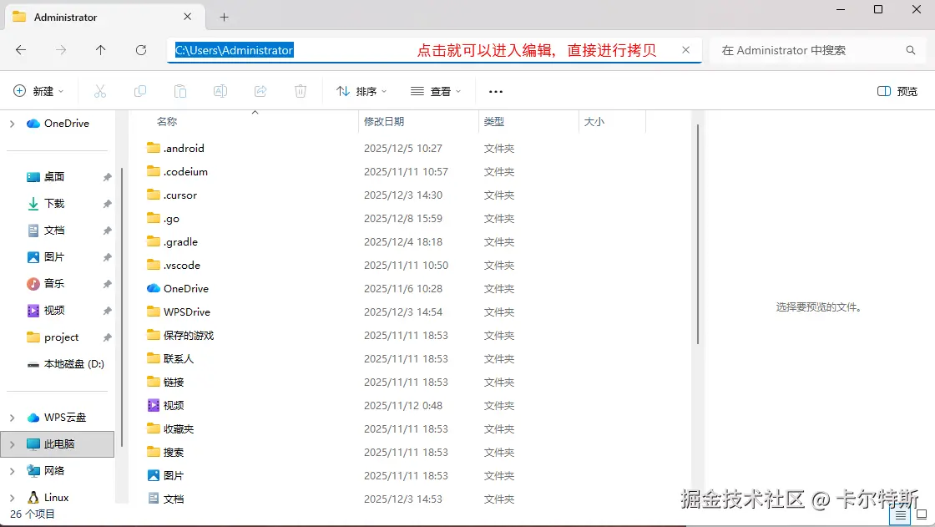The image size is (935, 527).
Task: Sort by the 修改日期 column header
Action: tap(384, 122)
